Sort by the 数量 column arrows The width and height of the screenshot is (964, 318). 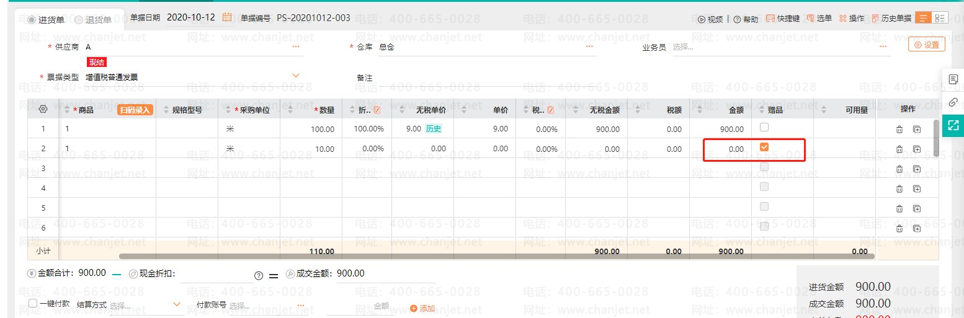click(292, 110)
